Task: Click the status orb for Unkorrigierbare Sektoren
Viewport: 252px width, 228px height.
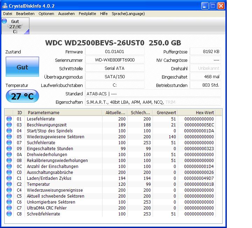Action: [x=9, y=202]
